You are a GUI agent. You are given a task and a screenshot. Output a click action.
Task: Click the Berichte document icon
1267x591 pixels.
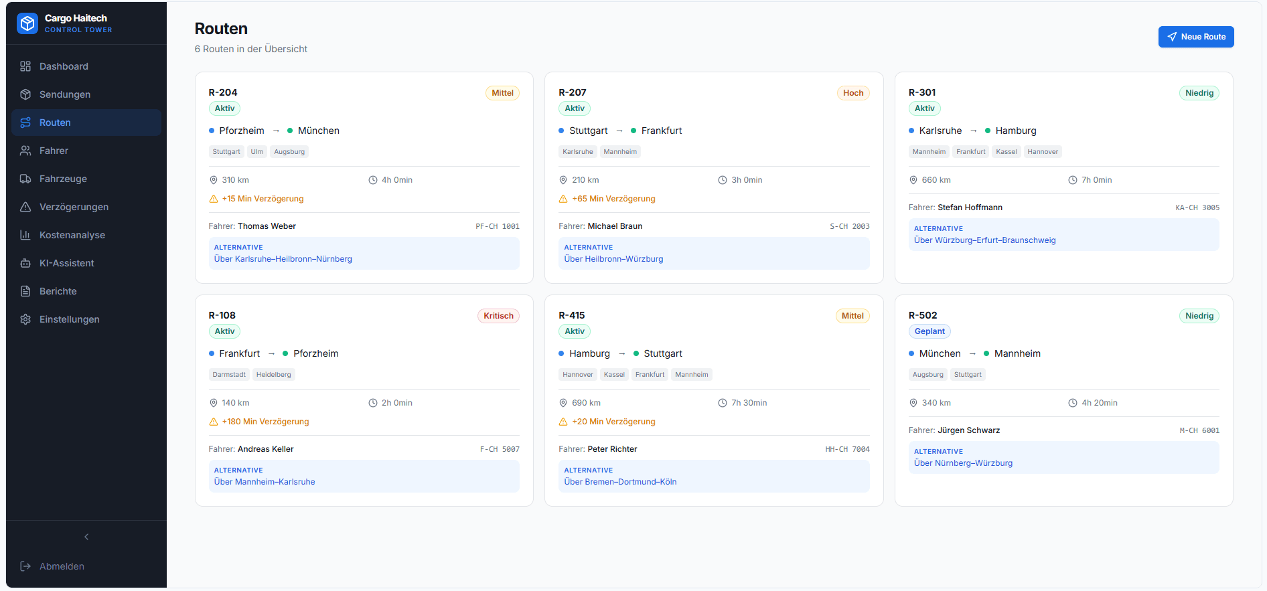[x=25, y=291]
